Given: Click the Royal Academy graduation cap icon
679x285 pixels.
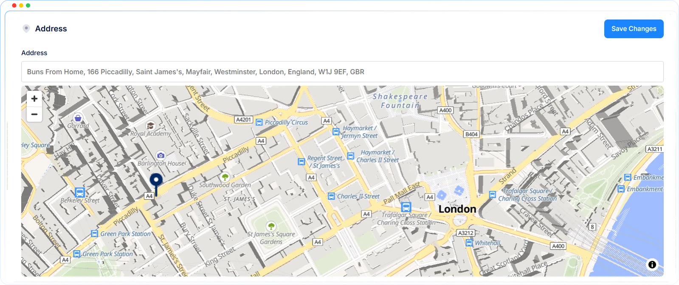Looking at the screenshot, I should pos(150,126).
